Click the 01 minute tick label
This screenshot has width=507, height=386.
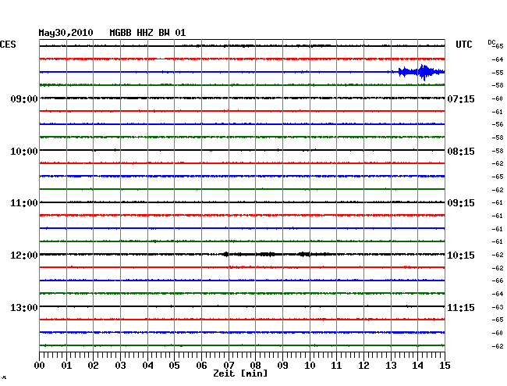coord(66,365)
